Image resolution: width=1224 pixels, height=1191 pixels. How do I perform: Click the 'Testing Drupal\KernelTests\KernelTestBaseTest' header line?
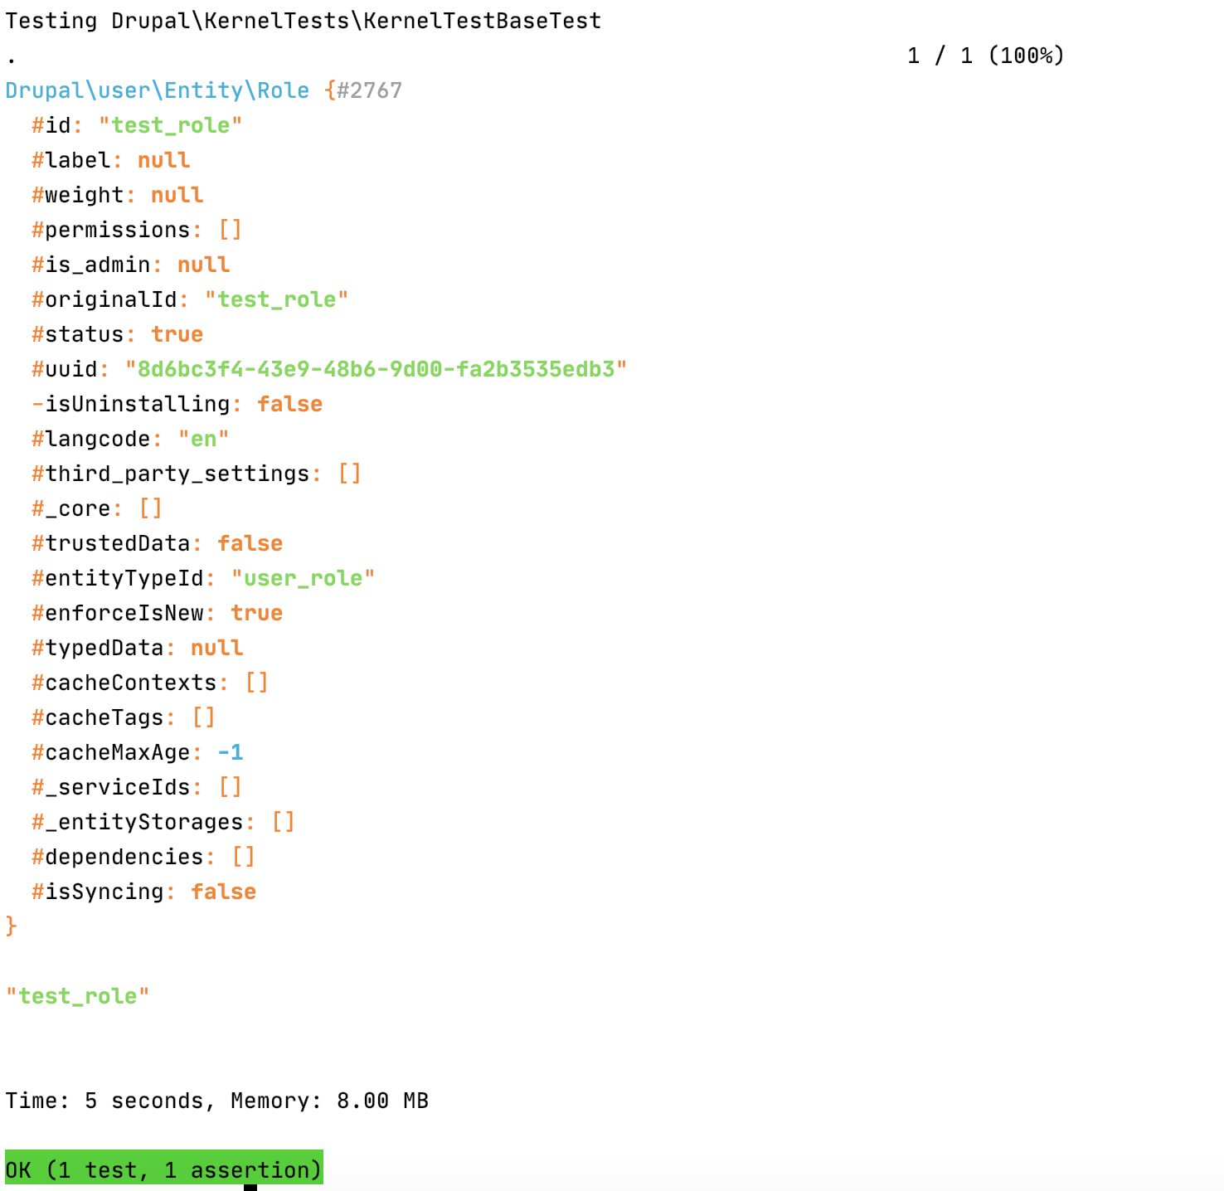(304, 21)
